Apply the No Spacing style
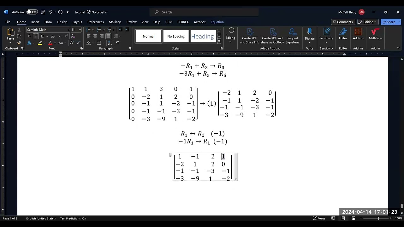The image size is (404, 227). (176, 37)
